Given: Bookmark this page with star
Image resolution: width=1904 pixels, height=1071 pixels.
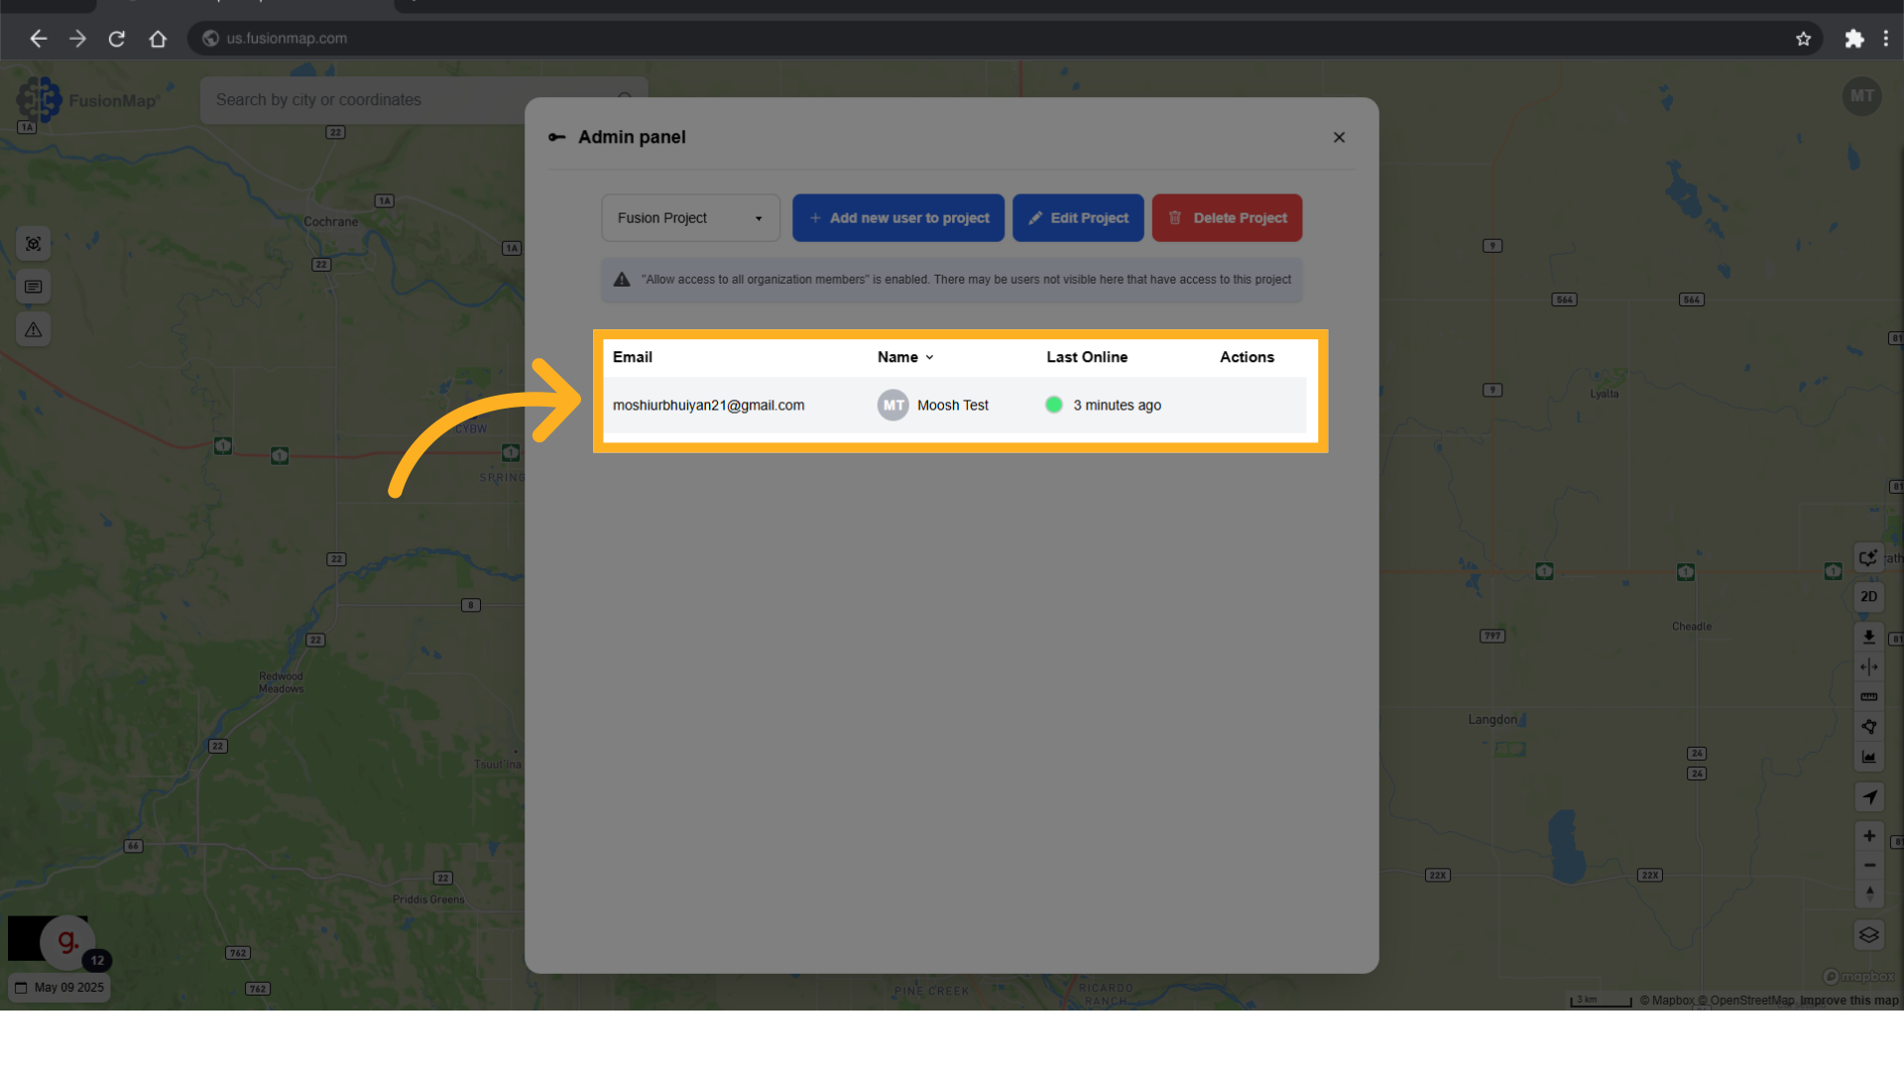Looking at the screenshot, I should (x=1803, y=39).
